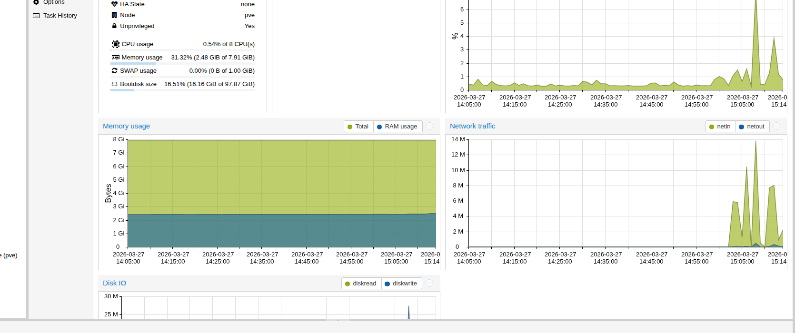Click the 8 Gi axis label in Memory chart
Viewport: 795px width, 333px height.
coord(119,139)
